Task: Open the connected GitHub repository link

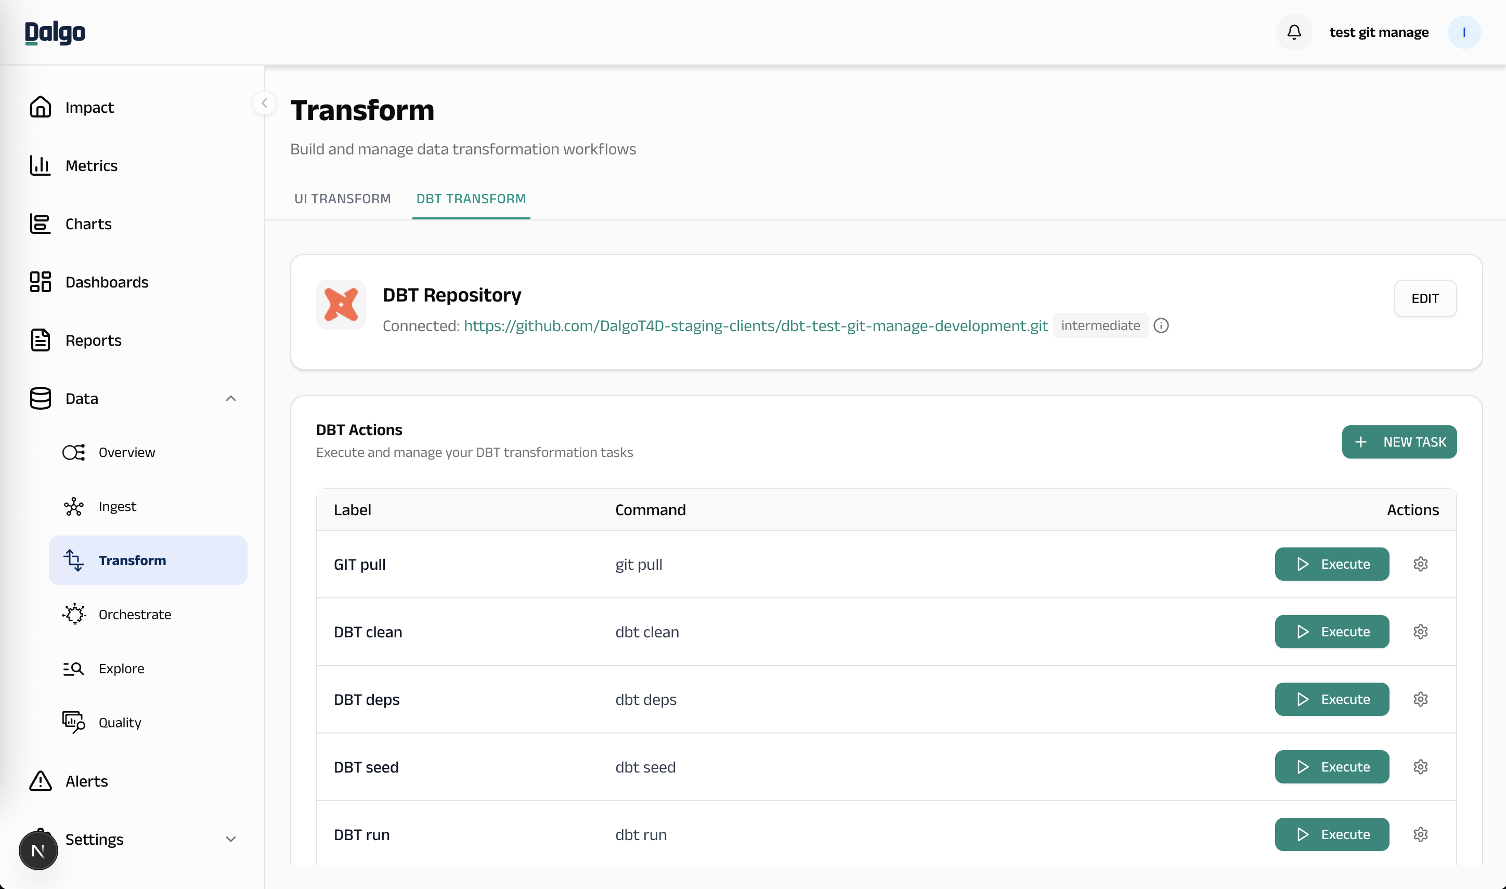Action: click(x=756, y=326)
